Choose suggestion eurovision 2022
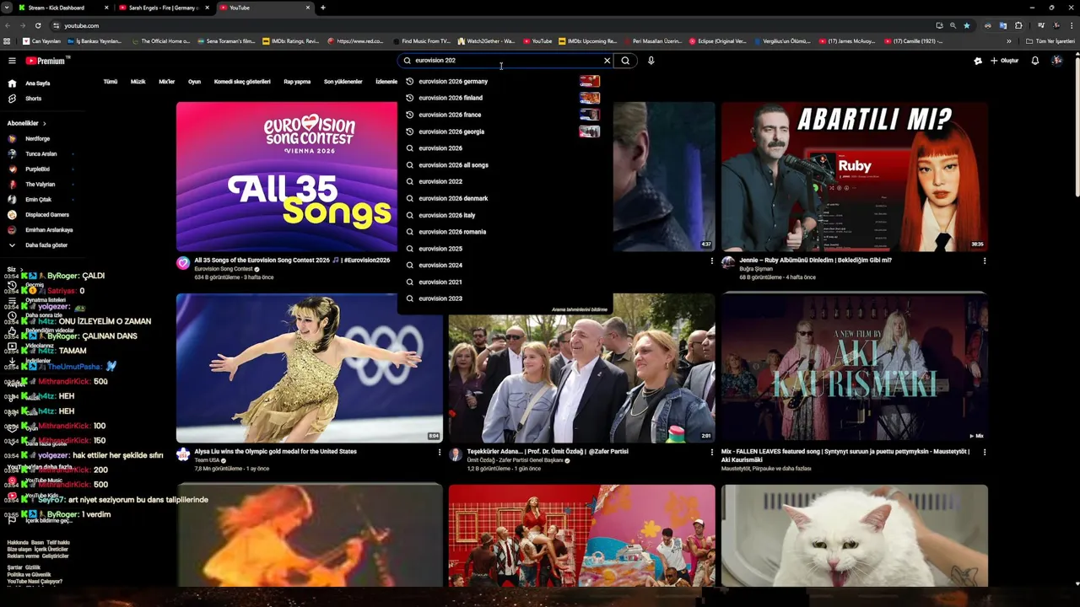Screen dimensions: 1080x607 point(505,181)
